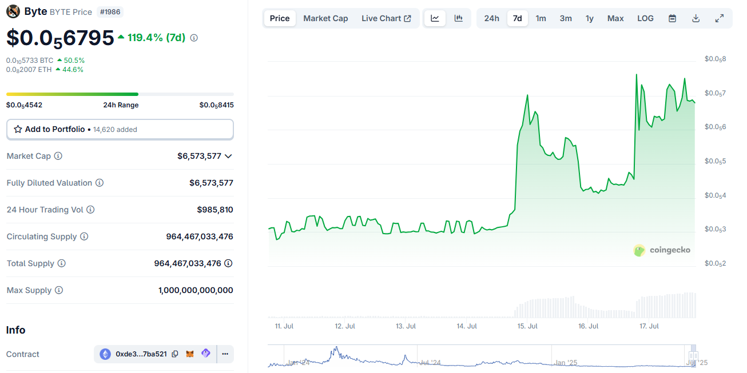Click the 24h low price $0.0₅4542

click(24, 105)
